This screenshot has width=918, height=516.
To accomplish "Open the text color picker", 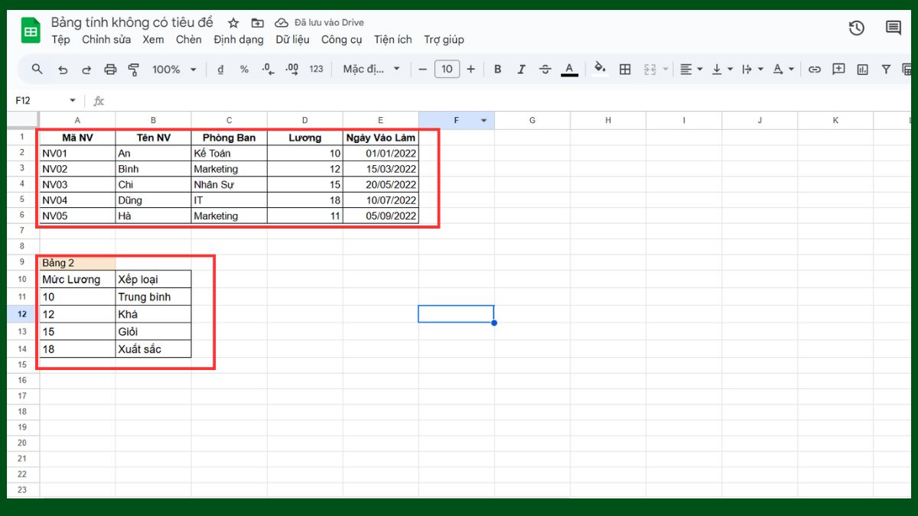I will 569,69.
